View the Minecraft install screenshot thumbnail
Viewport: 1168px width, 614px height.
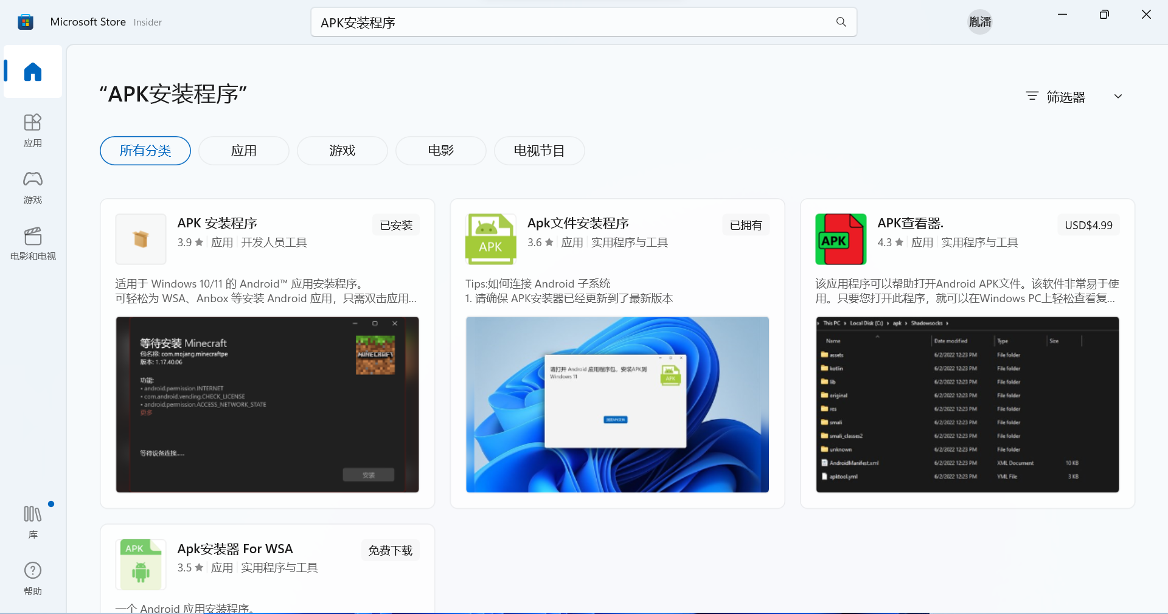(268, 404)
